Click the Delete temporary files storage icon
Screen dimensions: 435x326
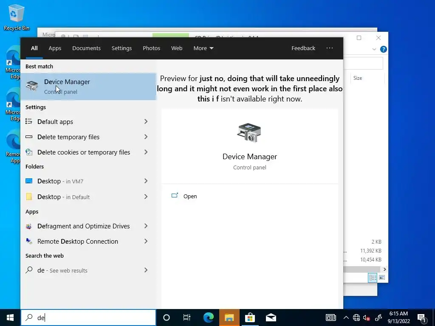[x=28, y=137]
